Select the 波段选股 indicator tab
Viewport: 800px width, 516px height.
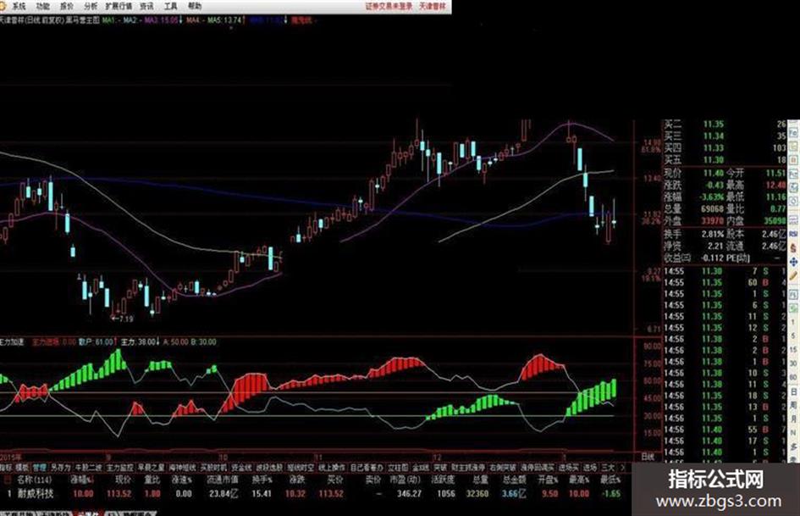click(x=269, y=468)
